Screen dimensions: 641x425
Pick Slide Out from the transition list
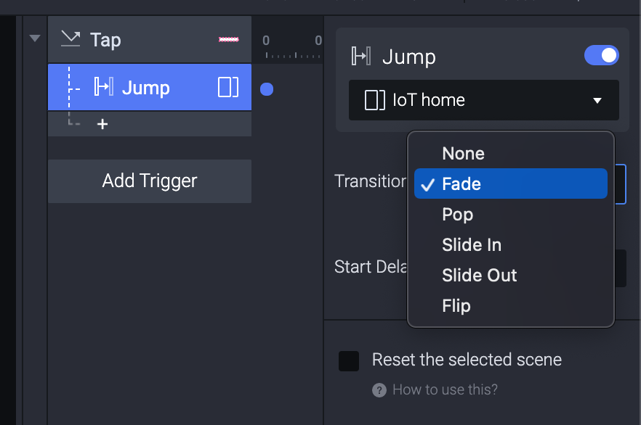[480, 276]
